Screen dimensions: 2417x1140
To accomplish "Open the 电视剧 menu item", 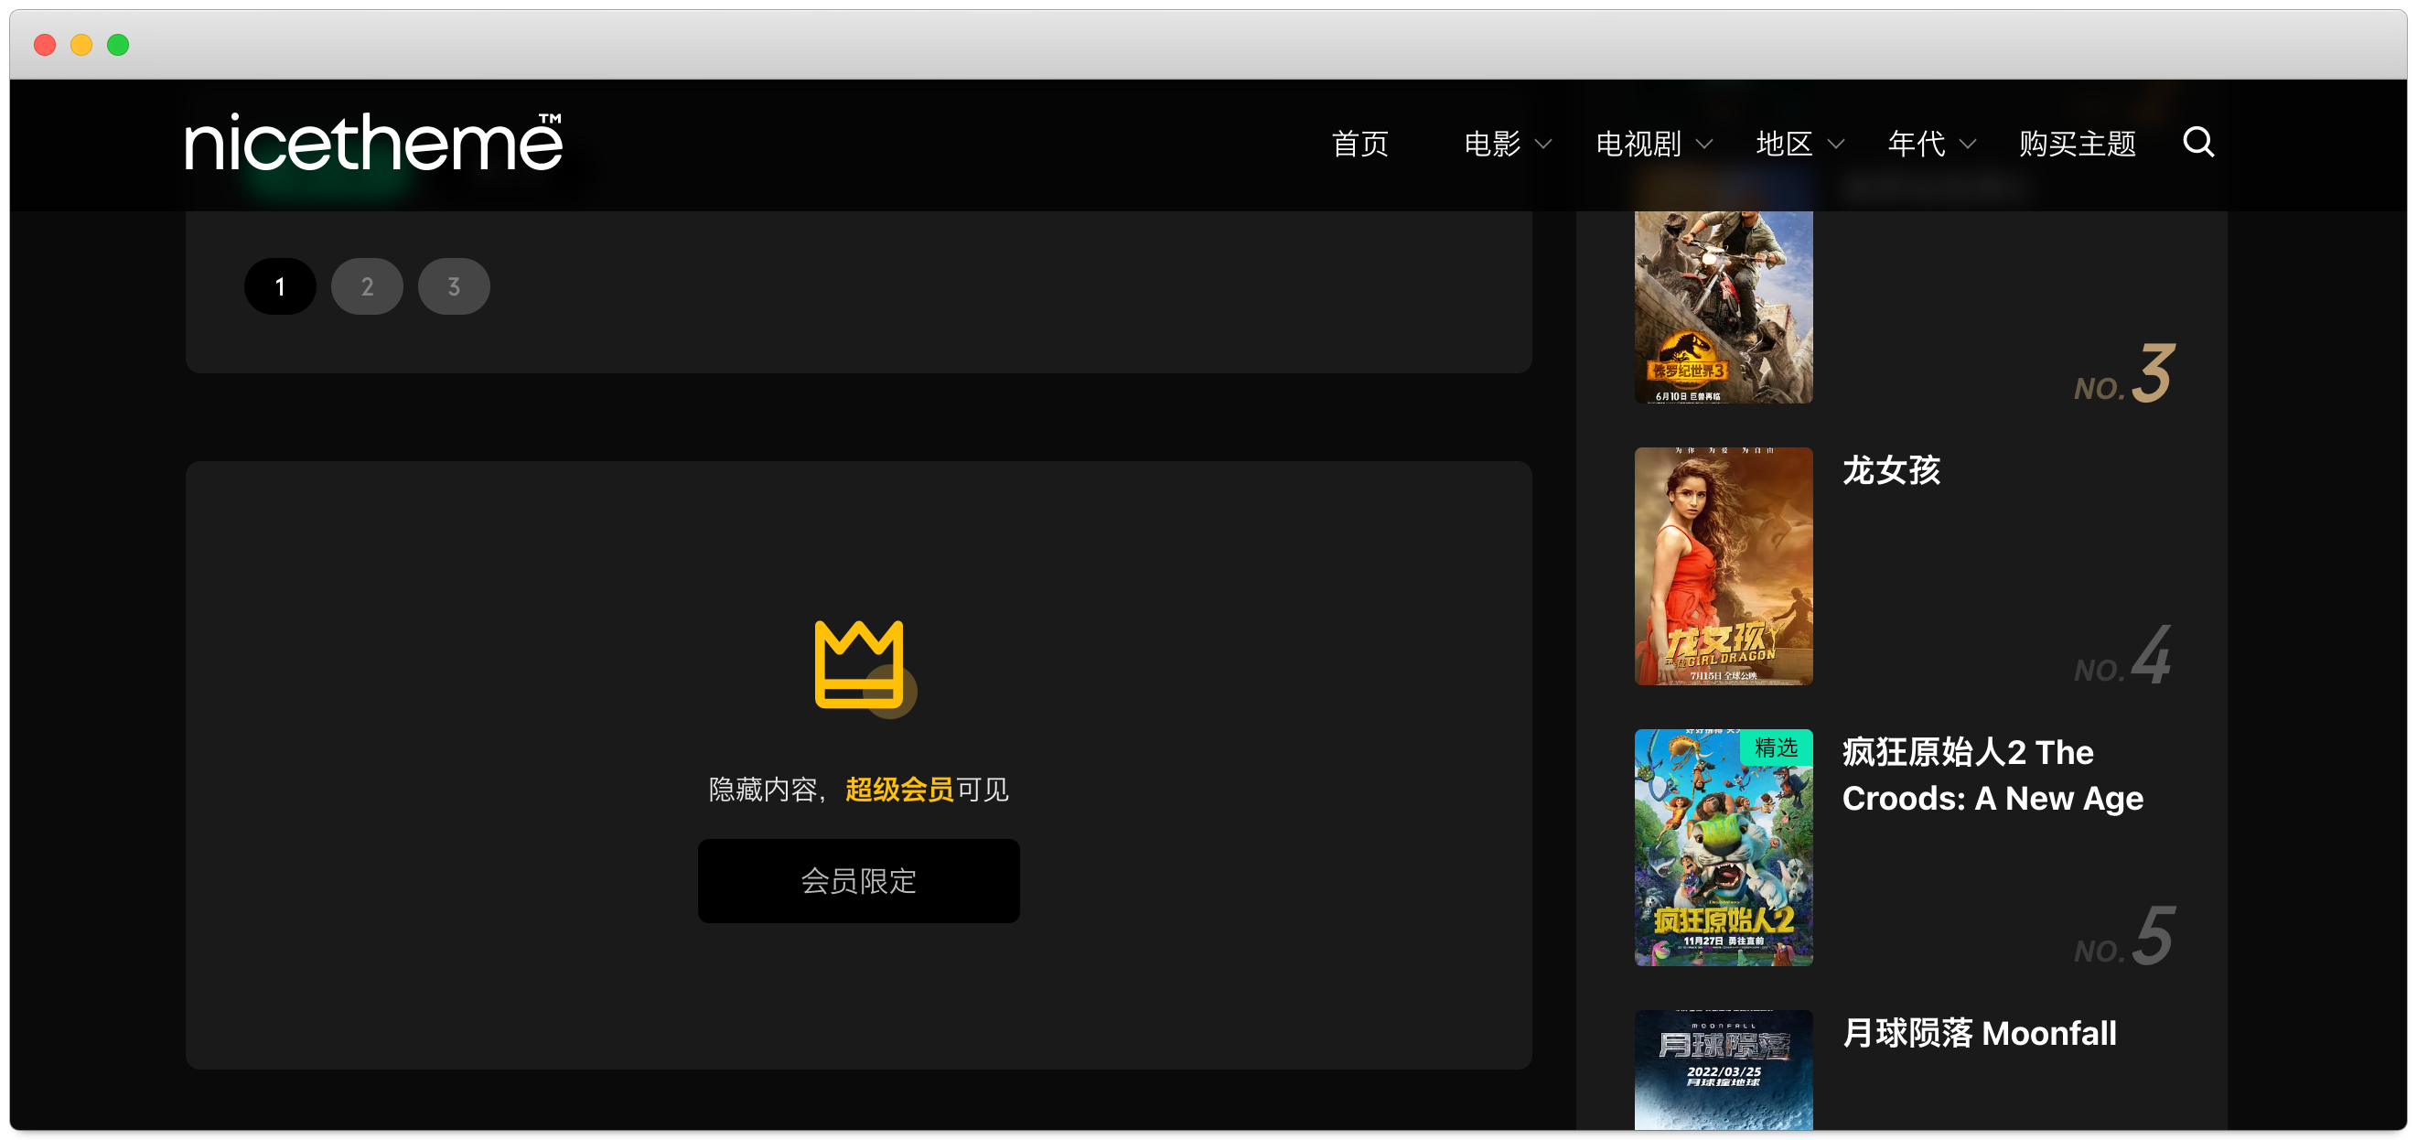I will (1638, 144).
